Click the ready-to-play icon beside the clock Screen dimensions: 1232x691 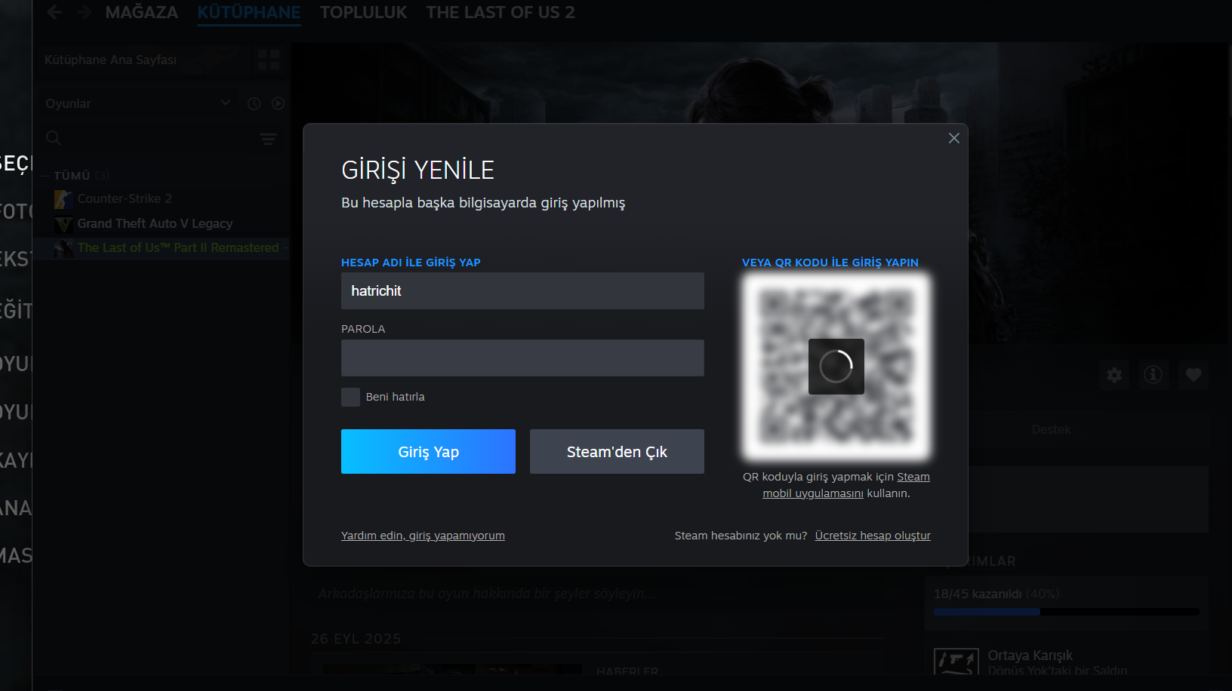(279, 103)
